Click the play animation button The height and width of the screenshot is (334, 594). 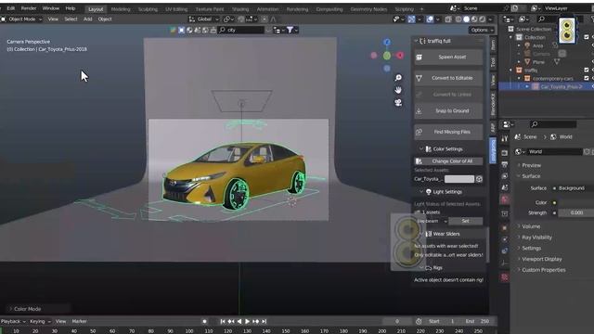(x=248, y=322)
